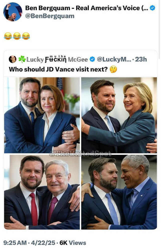Open the Lucky McGee display name
Viewport: 161px width, 250px height.
point(57,59)
